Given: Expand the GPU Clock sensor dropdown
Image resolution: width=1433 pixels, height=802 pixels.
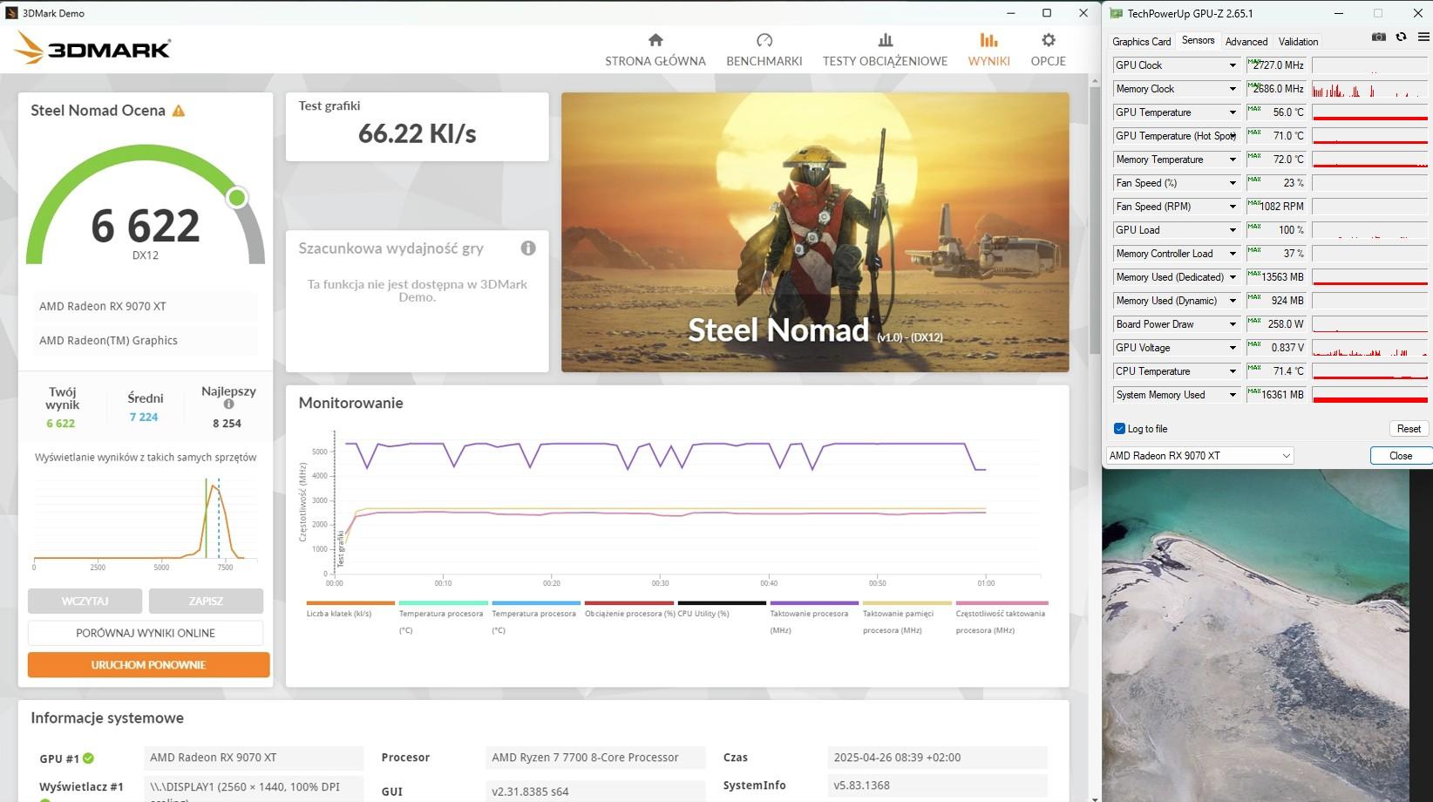Looking at the screenshot, I should coord(1233,65).
